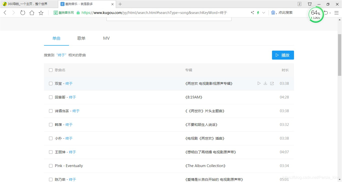This screenshot has width=342, height=182.
Task: Open the MV tab
Action: [x=106, y=38]
